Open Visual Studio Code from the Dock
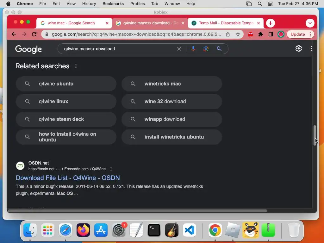This screenshot has height=243, width=324. point(190,230)
